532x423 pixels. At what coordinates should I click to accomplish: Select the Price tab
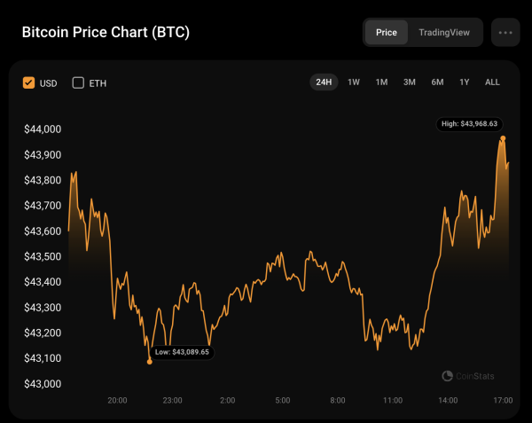click(x=387, y=32)
